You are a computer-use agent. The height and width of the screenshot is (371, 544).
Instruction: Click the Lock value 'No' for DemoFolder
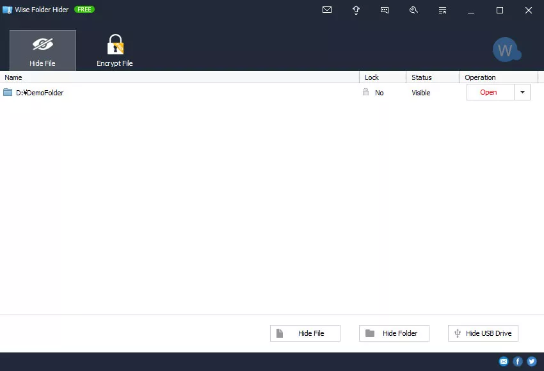(380, 93)
